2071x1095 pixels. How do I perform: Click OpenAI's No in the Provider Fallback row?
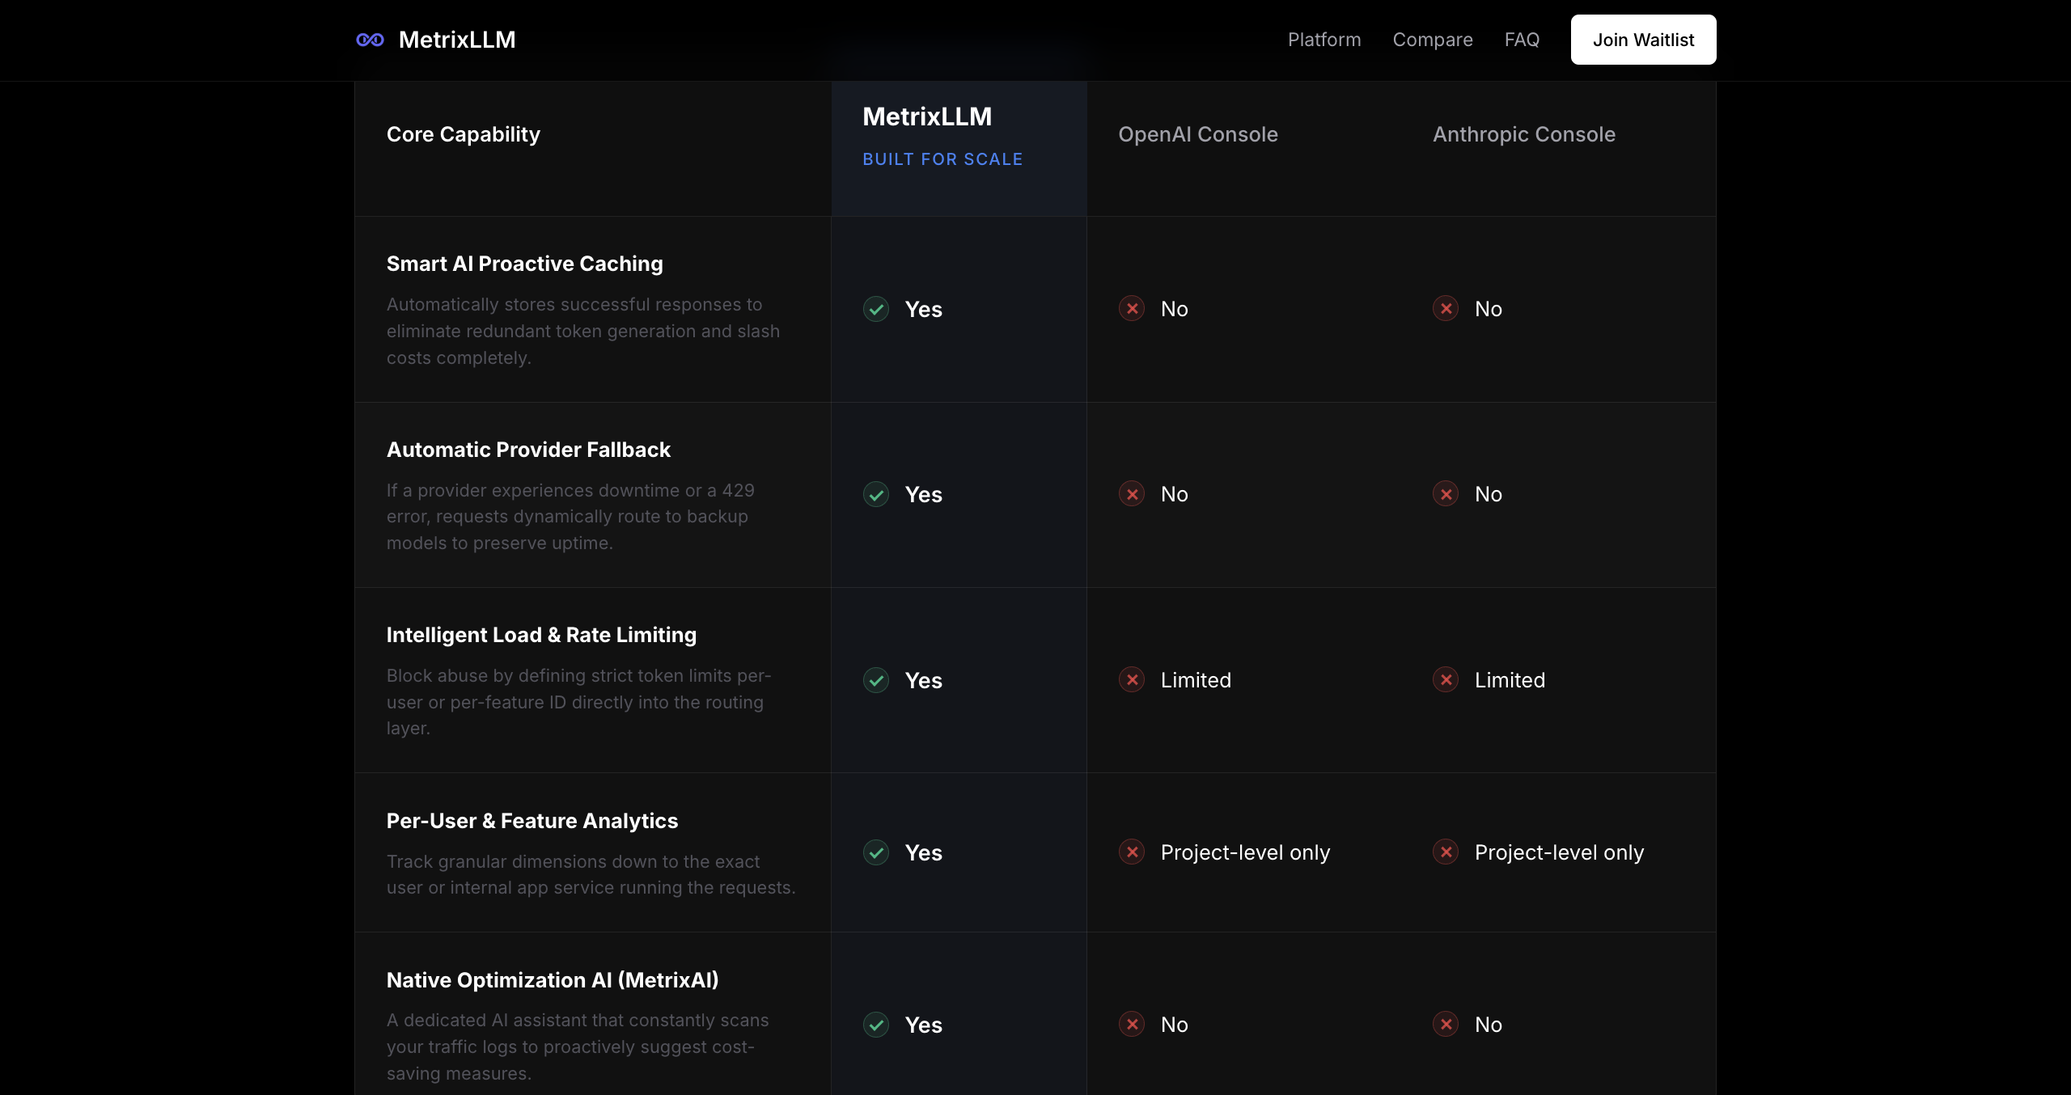click(x=1174, y=494)
